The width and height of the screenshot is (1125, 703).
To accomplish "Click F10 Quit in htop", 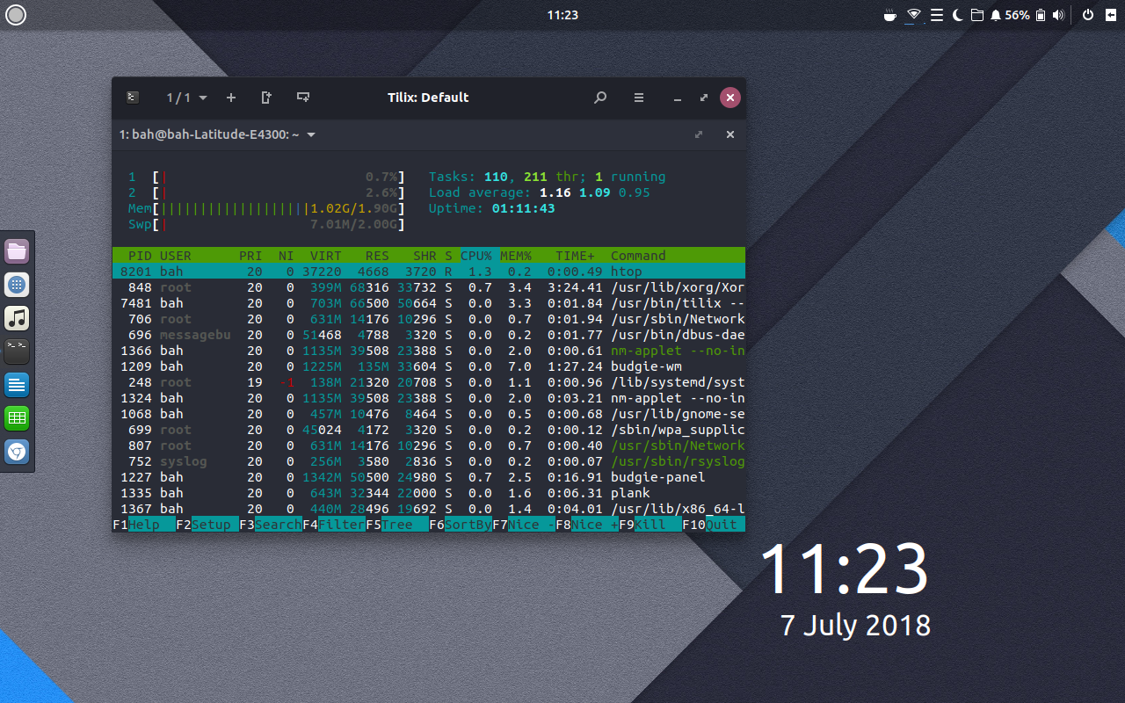I will [714, 525].
